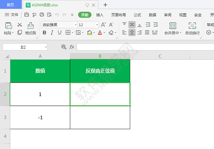Open the font color dropdown arrow
The width and height of the screenshot is (214, 149).
pyautogui.click(x=104, y=33)
